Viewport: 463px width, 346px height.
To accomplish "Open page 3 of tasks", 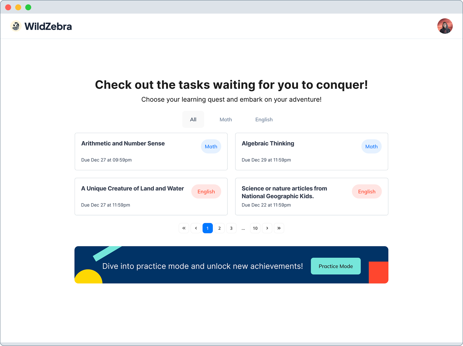I will tap(231, 228).
